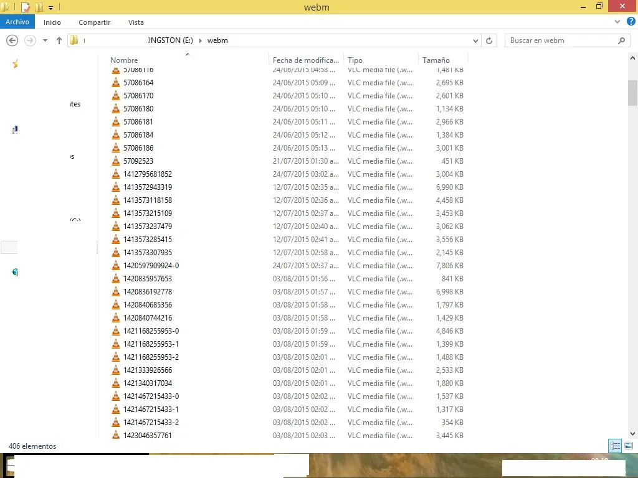
Task: Switch to large icons view in status bar
Action: click(628, 446)
